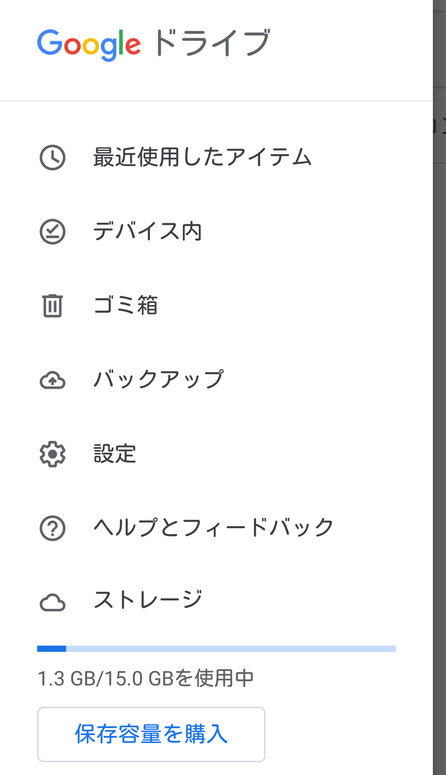Click the cloud upload backup icon

tap(53, 380)
